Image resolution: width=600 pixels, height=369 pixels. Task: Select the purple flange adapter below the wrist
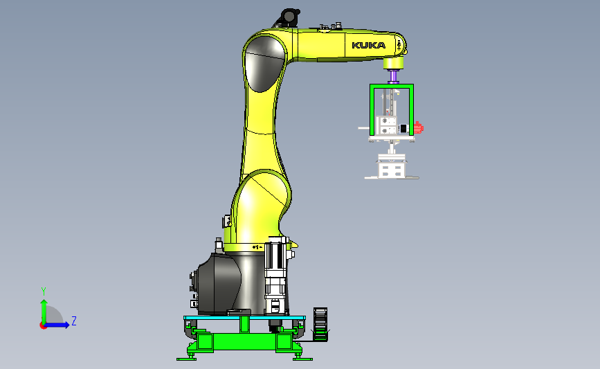[x=393, y=76]
